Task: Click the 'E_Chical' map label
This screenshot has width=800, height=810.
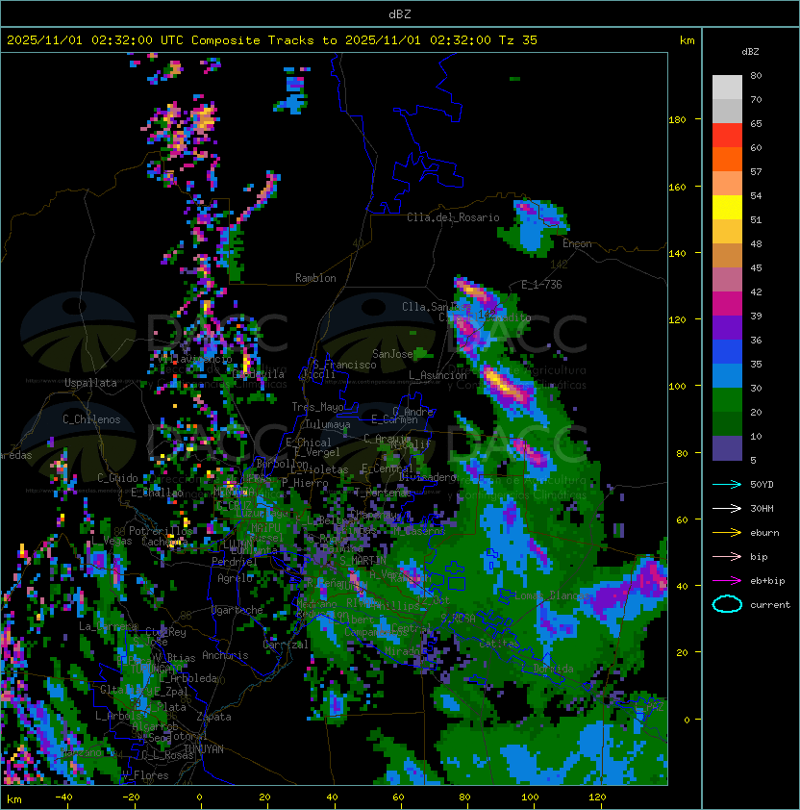Action: [309, 443]
